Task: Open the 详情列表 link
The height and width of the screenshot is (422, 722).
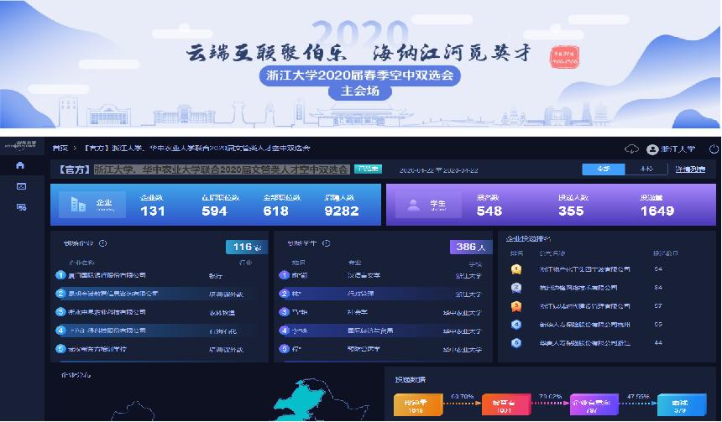Action: pyautogui.click(x=690, y=169)
